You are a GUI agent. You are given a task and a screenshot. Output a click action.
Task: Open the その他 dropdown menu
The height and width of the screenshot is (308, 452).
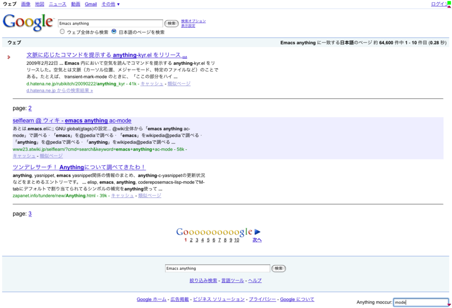tap(110, 4)
